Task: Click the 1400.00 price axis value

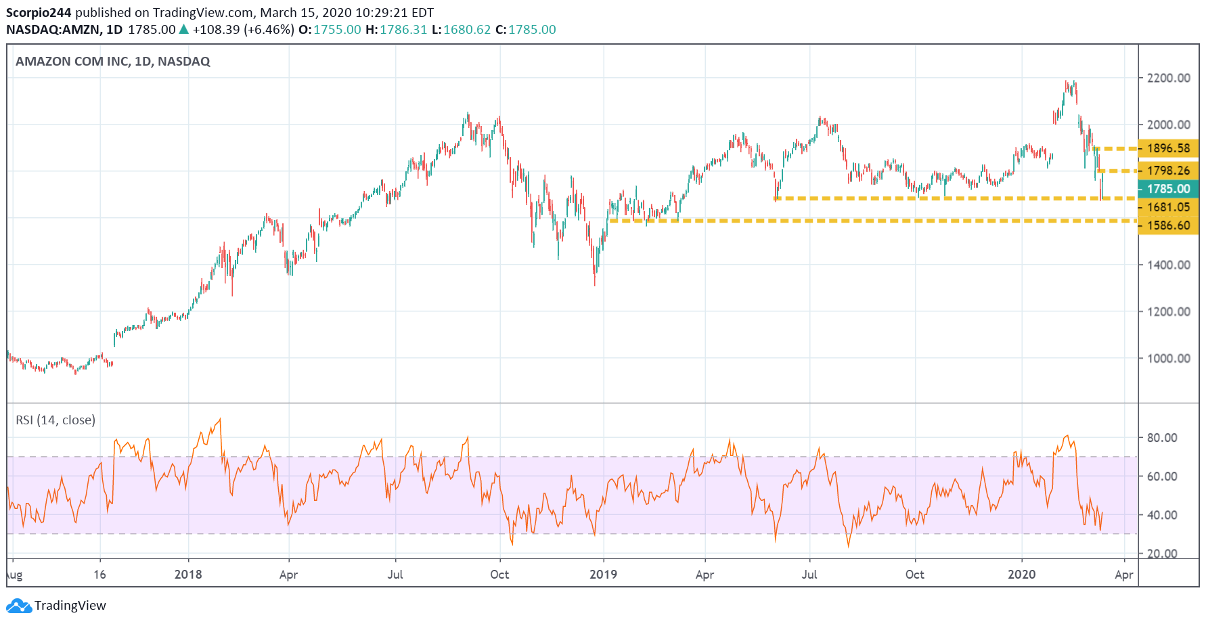Action: coord(1169,265)
